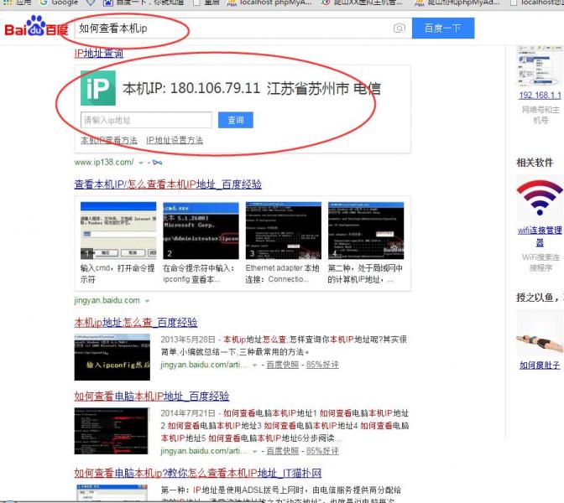The width and height of the screenshot is (564, 503).
Task: Open the 如何查看电脑本机IP地址_百度经验 result
Action: 151,397
